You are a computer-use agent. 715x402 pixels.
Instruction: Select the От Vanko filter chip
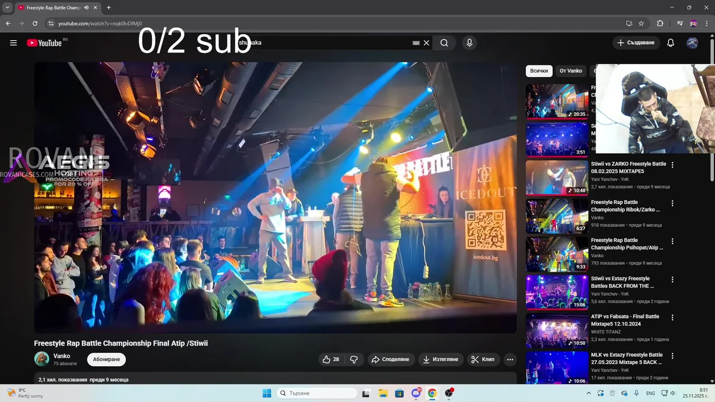(571, 71)
